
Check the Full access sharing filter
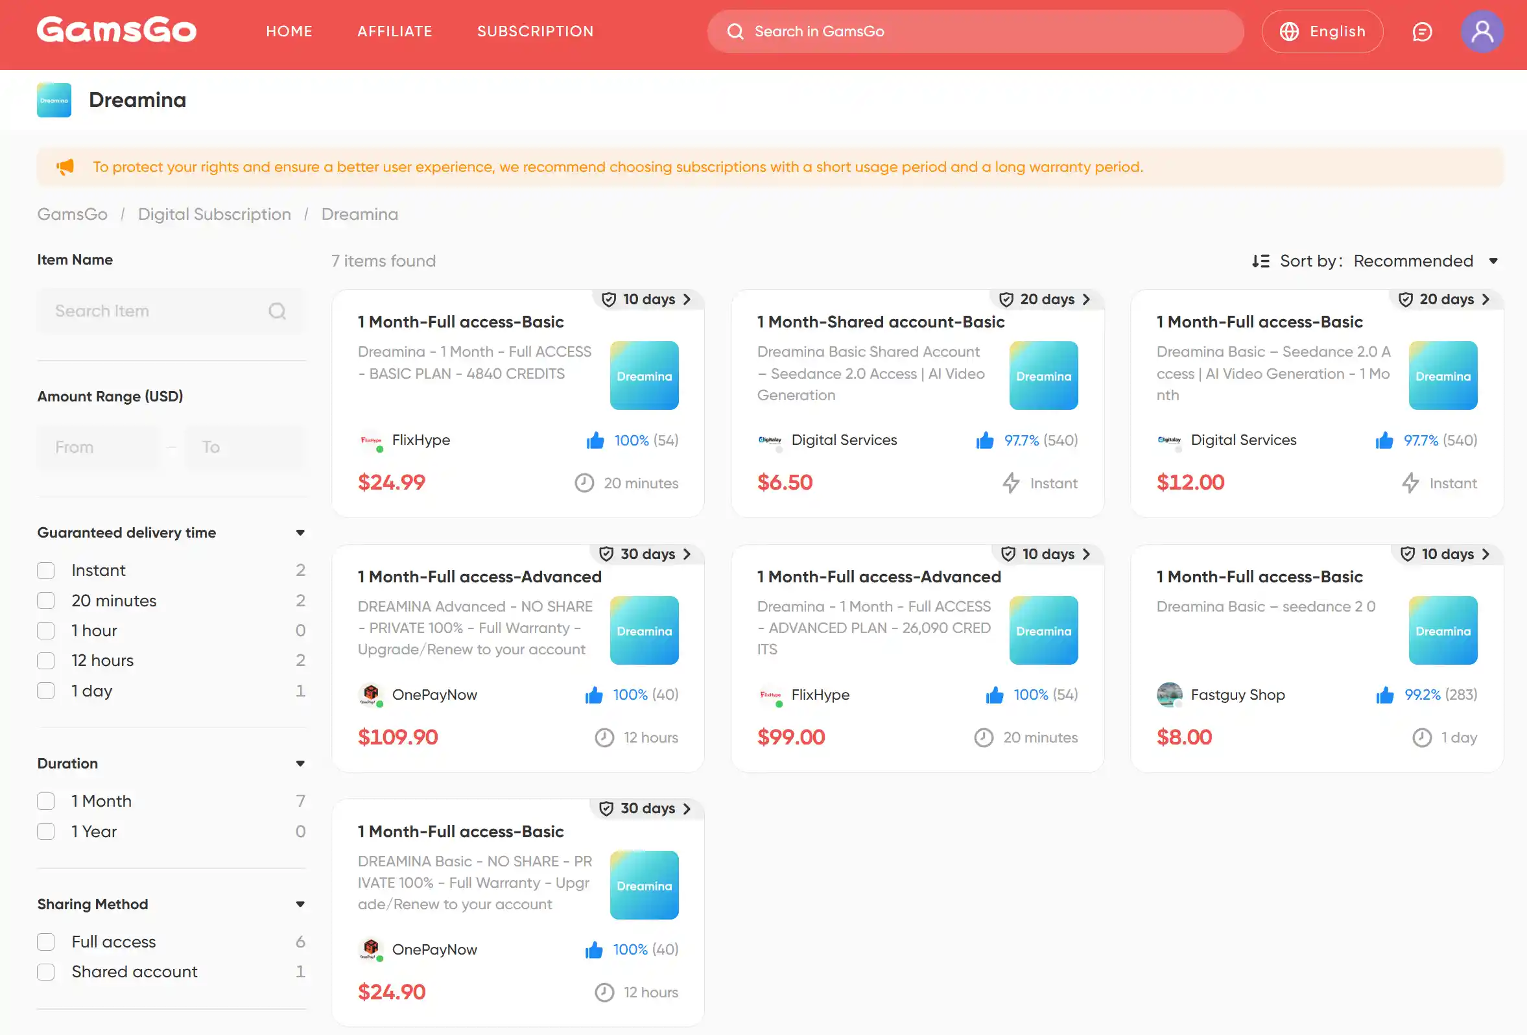[x=45, y=942]
